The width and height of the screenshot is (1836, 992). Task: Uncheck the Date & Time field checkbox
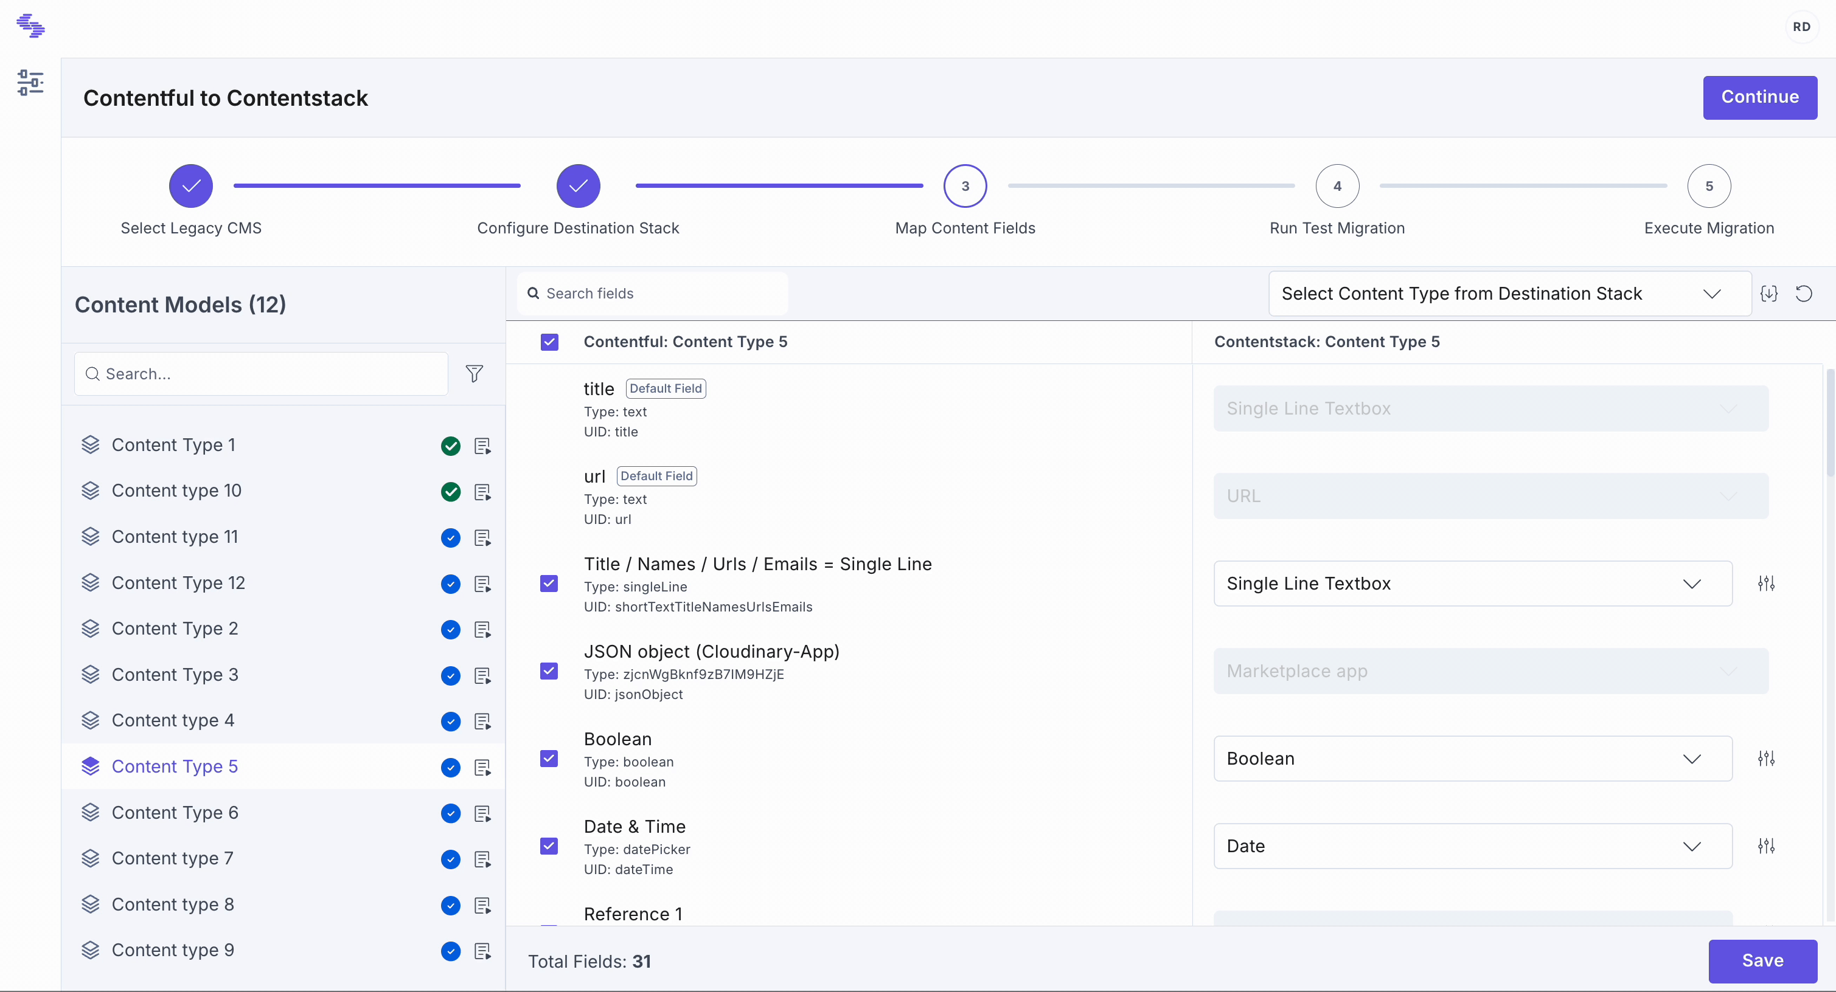[x=549, y=846]
